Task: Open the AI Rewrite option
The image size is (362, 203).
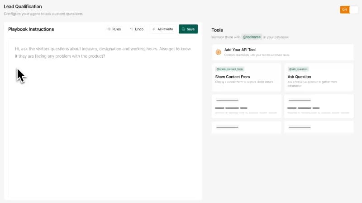Action: tap(163, 29)
